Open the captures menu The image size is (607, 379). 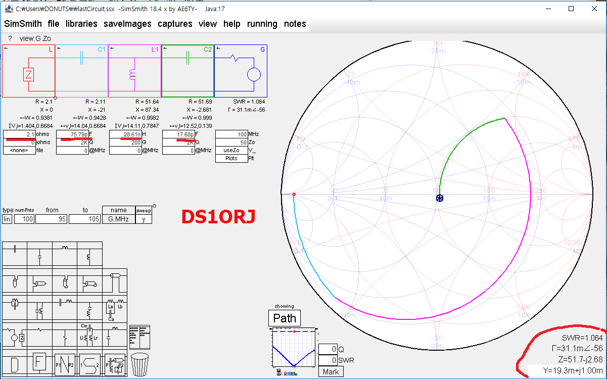click(175, 24)
